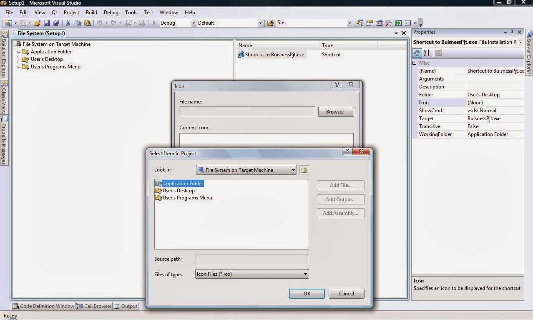Collapse the Misc category in Properties
The height and width of the screenshot is (320, 533).
coord(415,63)
